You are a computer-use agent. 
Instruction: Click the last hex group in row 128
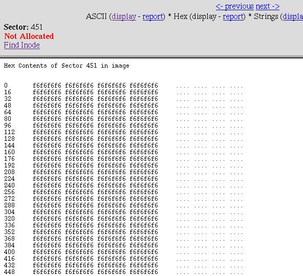coord(144,139)
